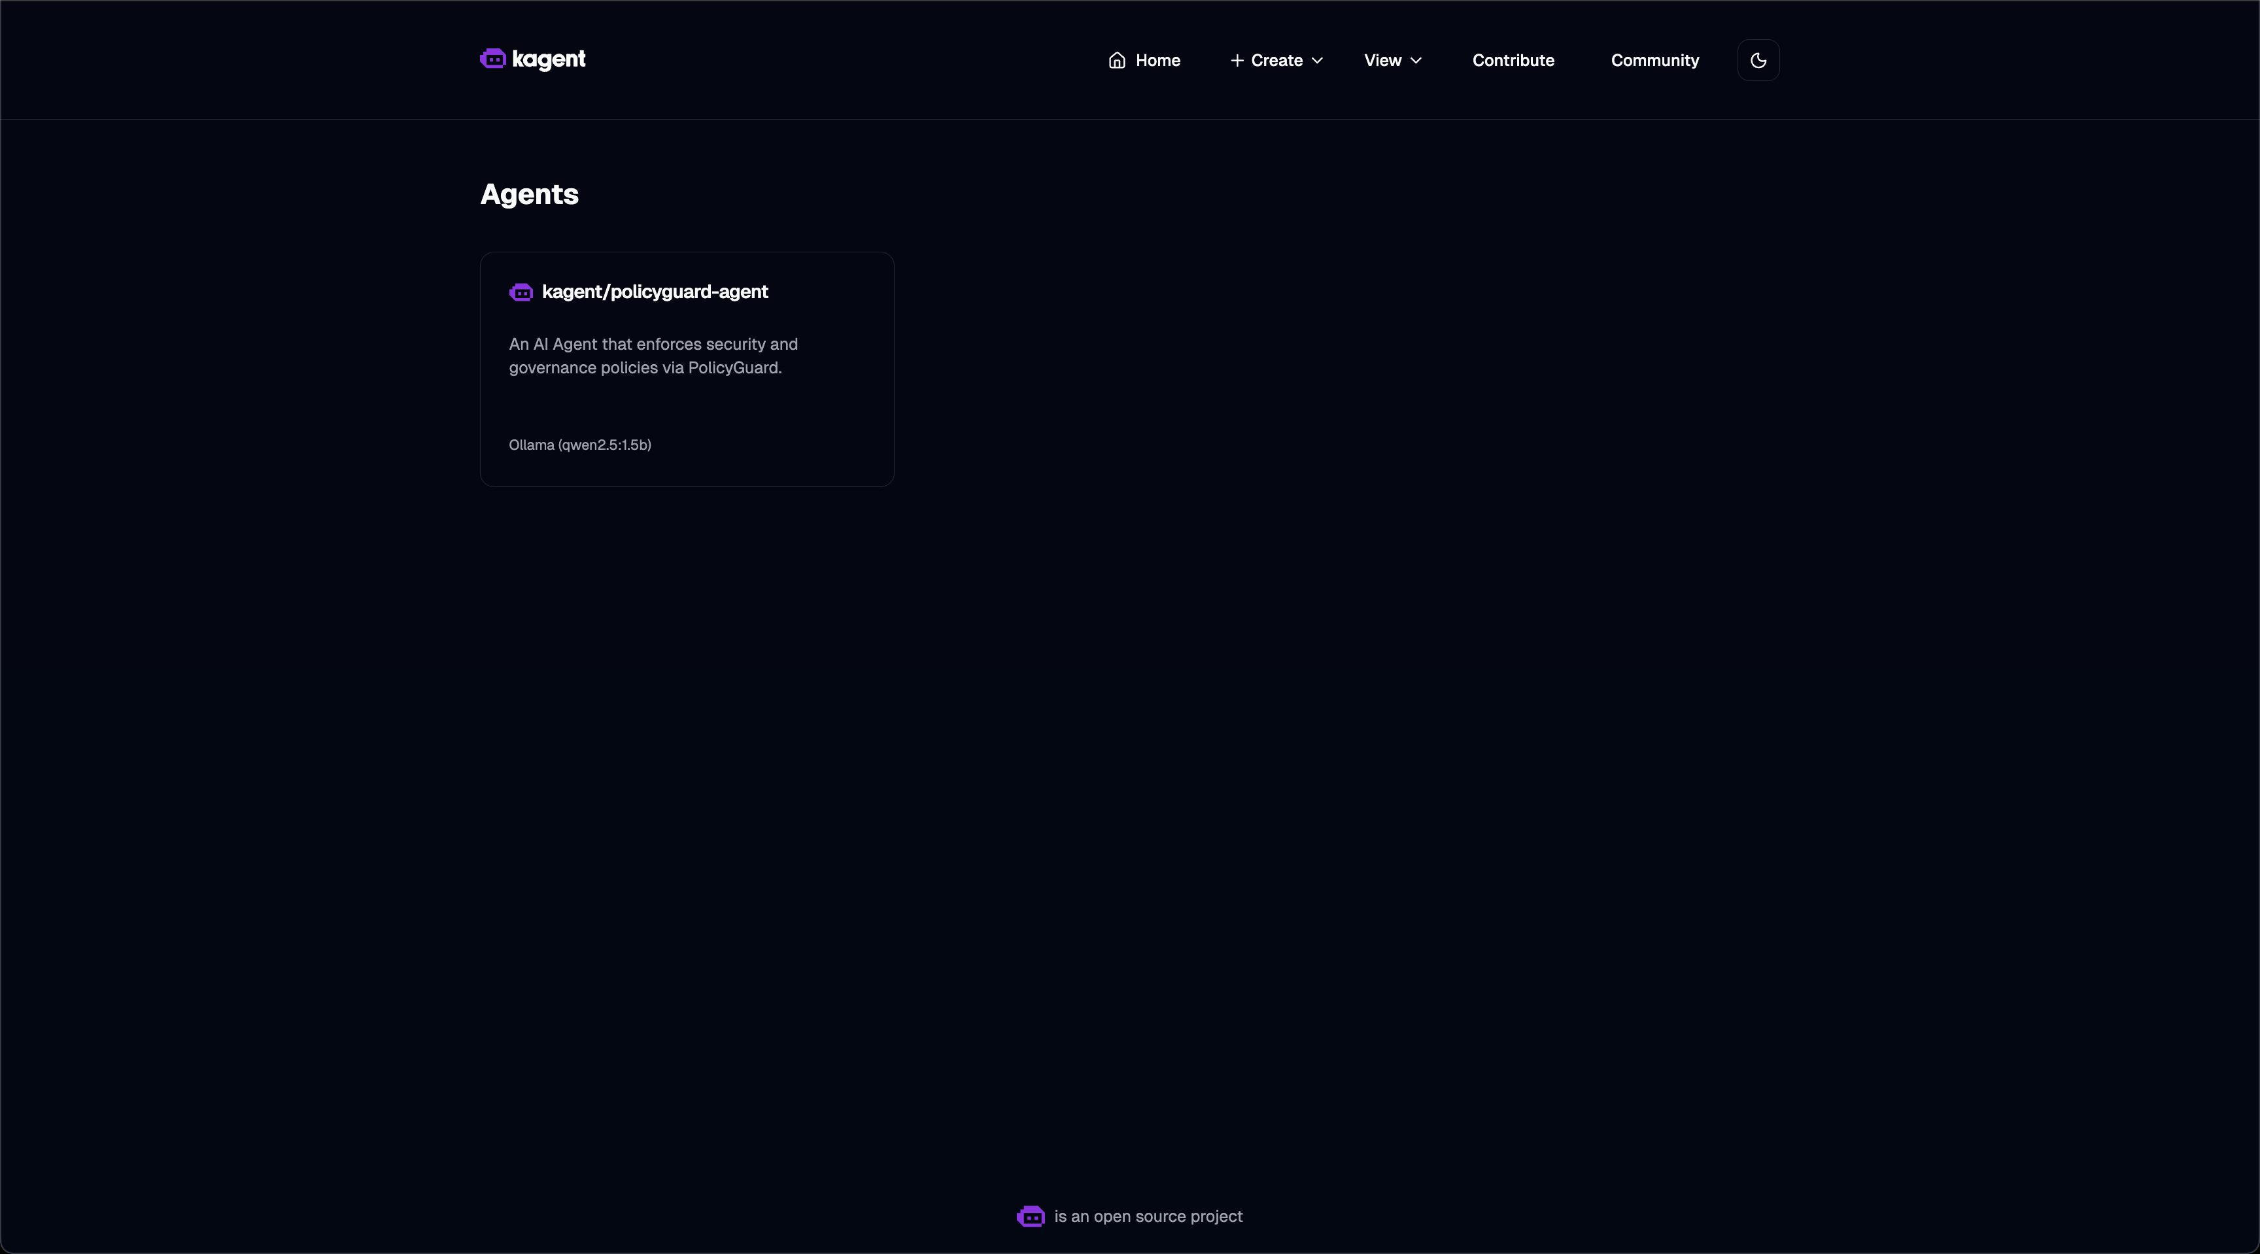Click the kagent robot logo in header
The width and height of the screenshot is (2260, 1254).
493,59
